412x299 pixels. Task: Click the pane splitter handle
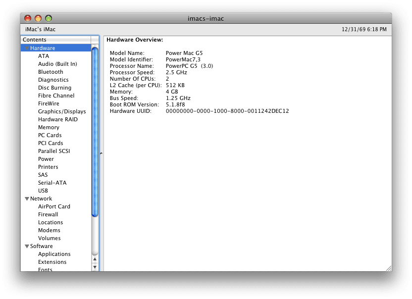tap(102, 153)
